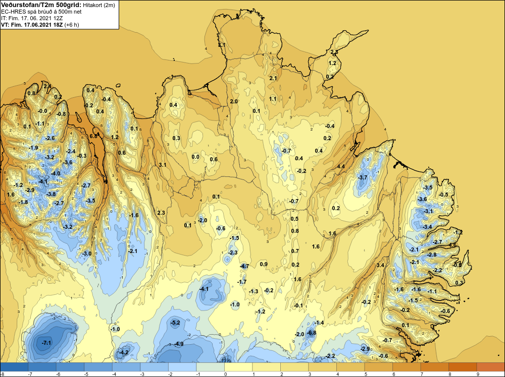This screenshot has height=377, width=505.
Task: Click the -1.8 temperature value
Action: click(23, 202)
